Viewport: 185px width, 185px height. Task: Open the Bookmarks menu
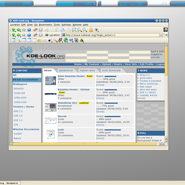pyautogui.click(x=45, y=25)
